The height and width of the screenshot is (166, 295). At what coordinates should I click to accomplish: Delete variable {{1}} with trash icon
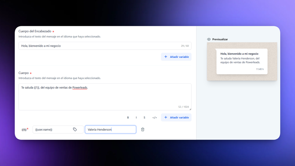coord(143,129)
